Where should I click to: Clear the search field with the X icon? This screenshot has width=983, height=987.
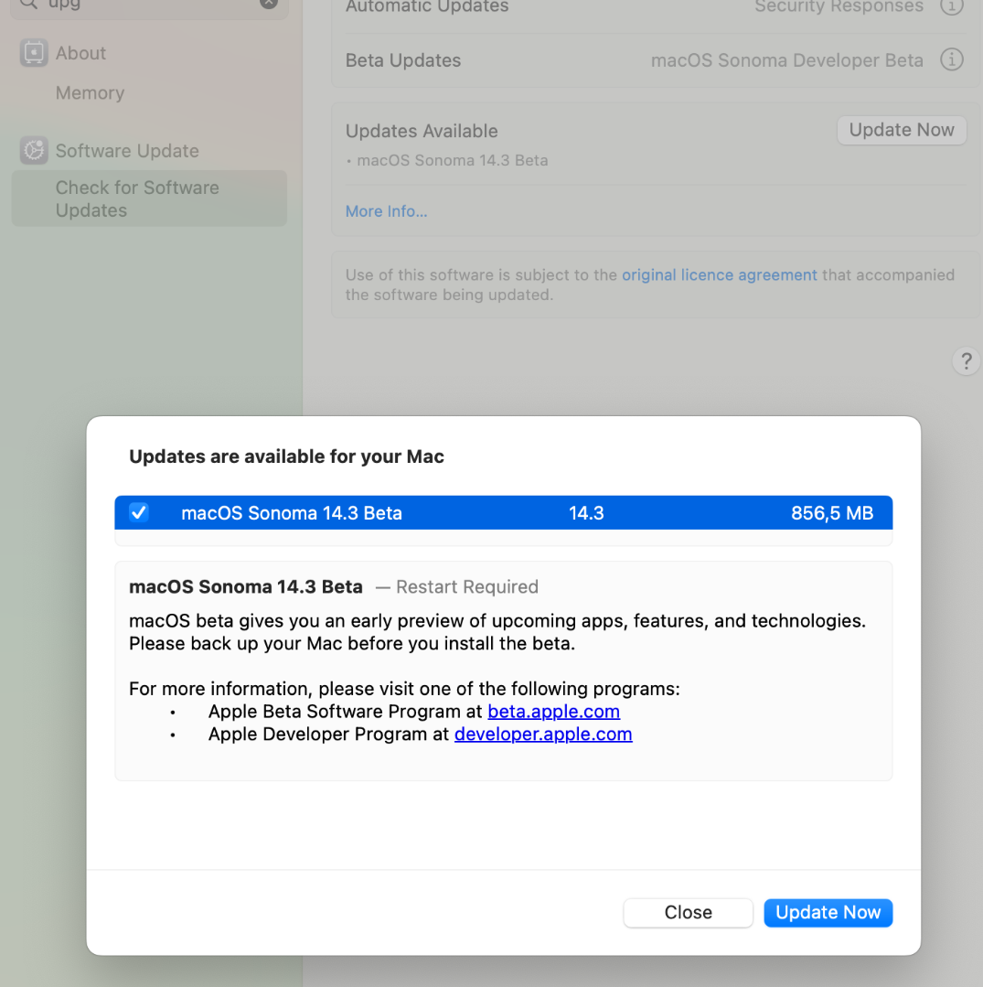point(268,3)
